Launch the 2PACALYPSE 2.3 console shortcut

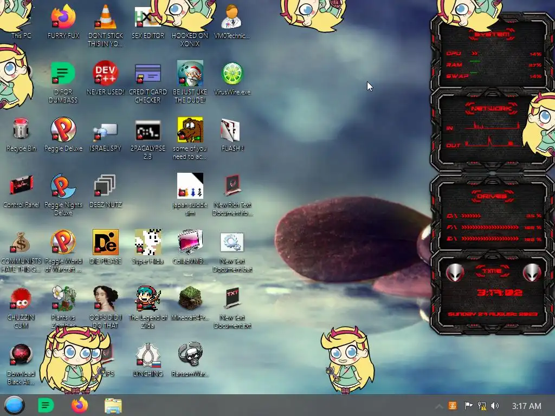coord(147,131)
